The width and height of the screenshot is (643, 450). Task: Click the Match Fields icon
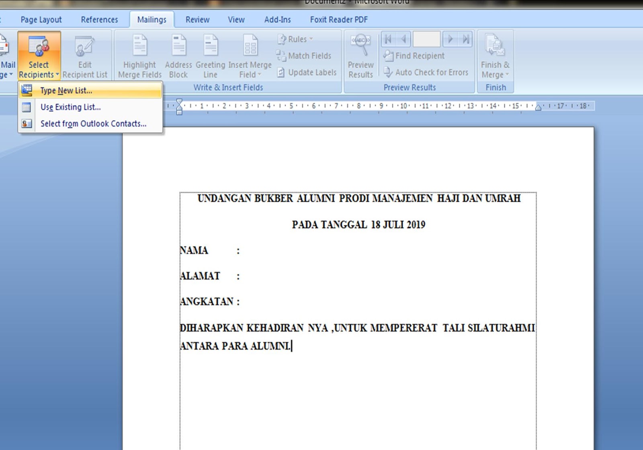tap(281, 55)
